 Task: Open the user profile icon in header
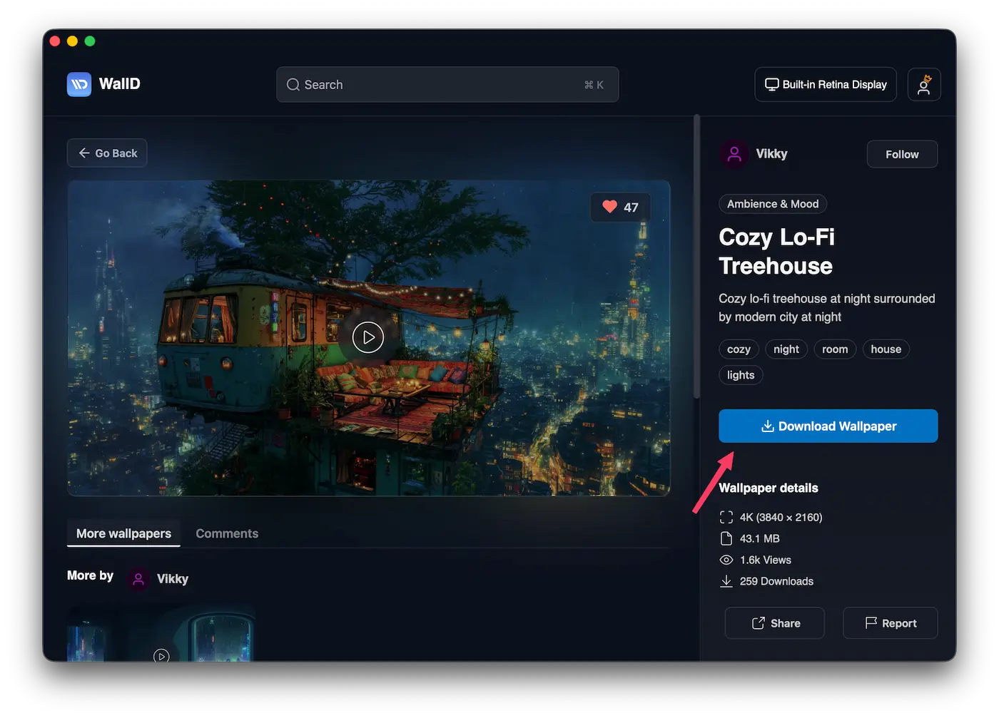(923, 85)
